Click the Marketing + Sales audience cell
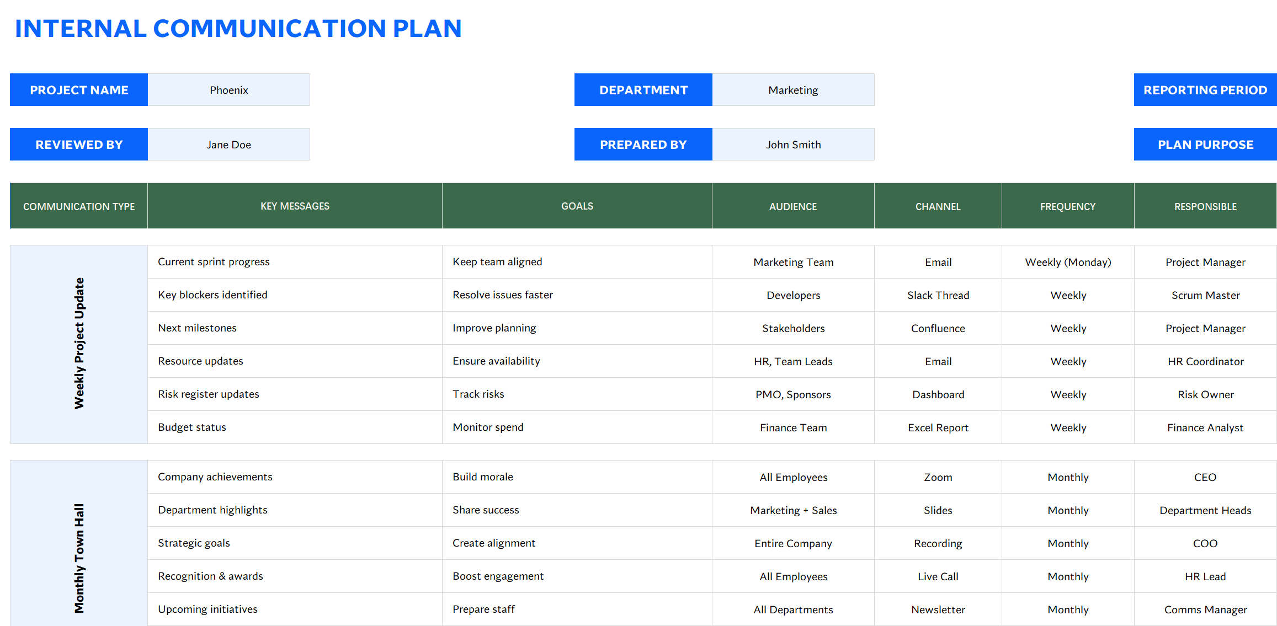The image size is (1277, 626). pos(794,510)
